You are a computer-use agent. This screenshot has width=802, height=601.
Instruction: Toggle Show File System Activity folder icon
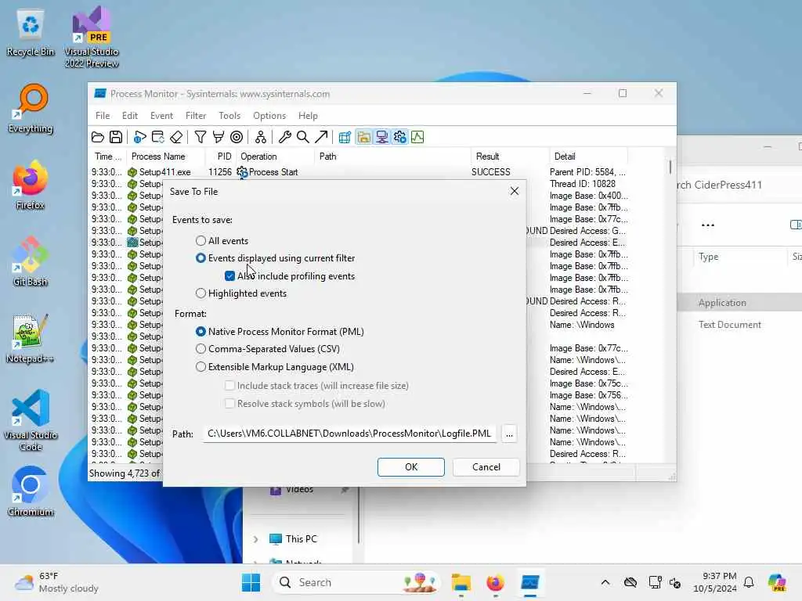click(363, 137)
